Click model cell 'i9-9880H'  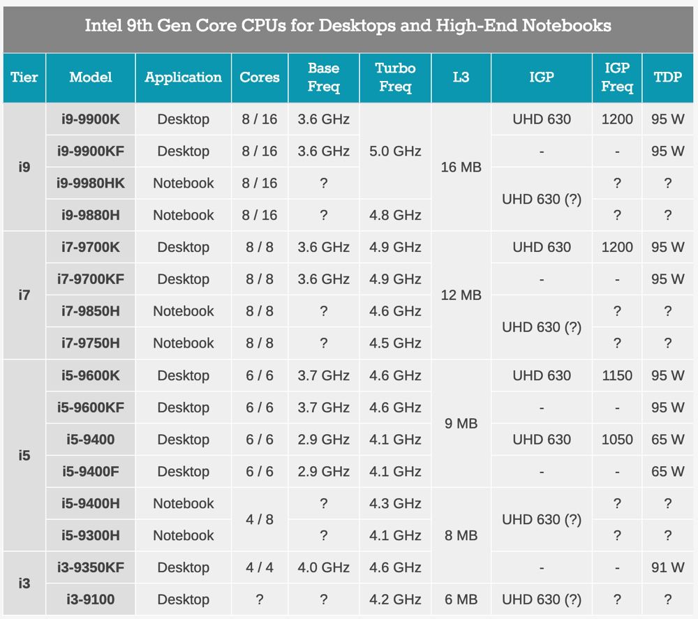[91, 216]
